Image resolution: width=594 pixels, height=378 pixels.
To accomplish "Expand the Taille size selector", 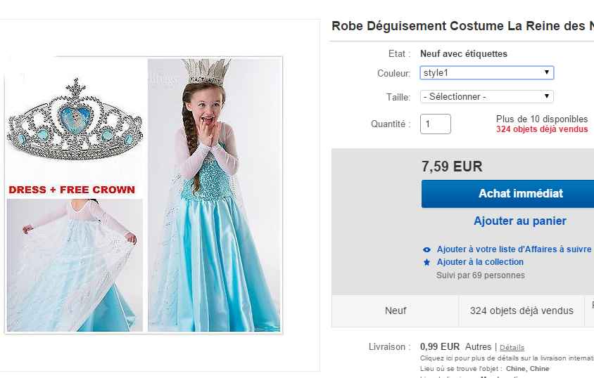I will [x=486, y=97].
